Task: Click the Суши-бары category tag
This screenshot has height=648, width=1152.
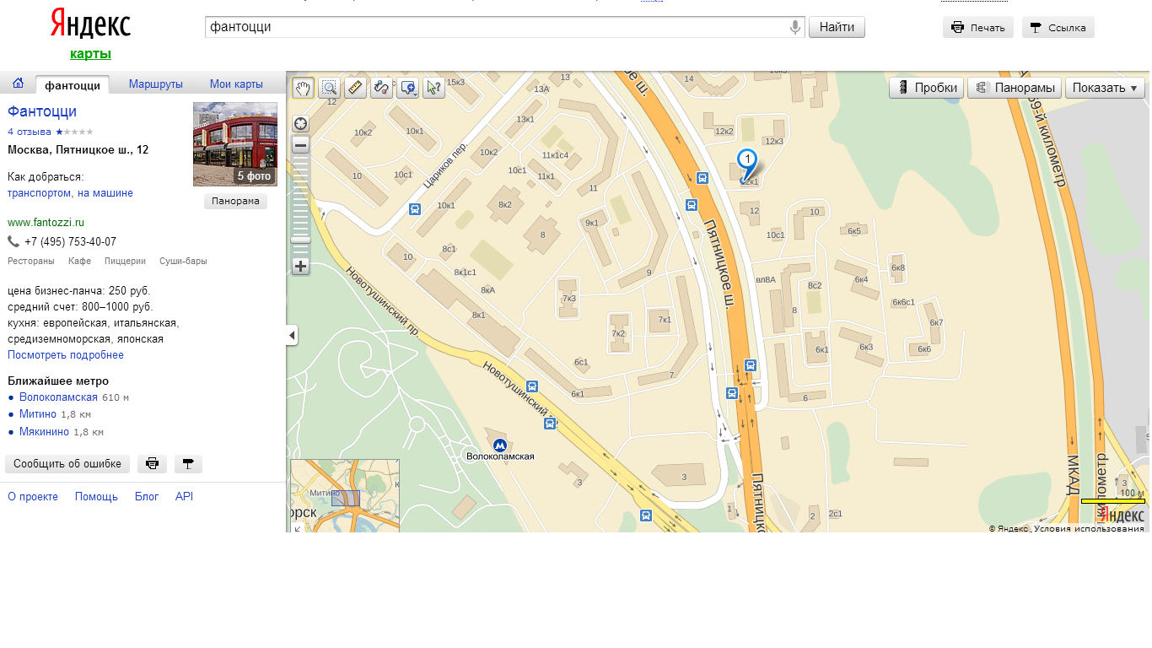Action: (183, 262)
